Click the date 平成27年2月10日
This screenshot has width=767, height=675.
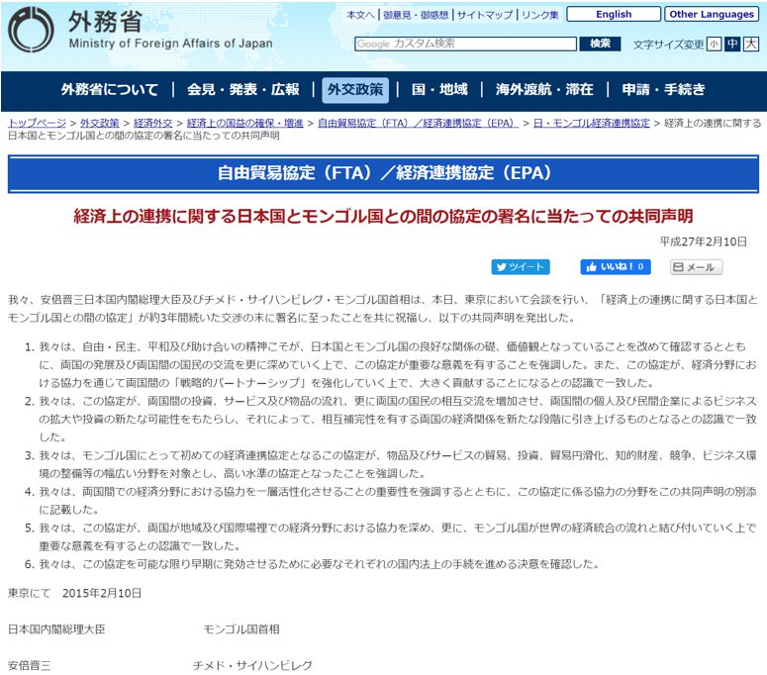click(x=703, y=241)
